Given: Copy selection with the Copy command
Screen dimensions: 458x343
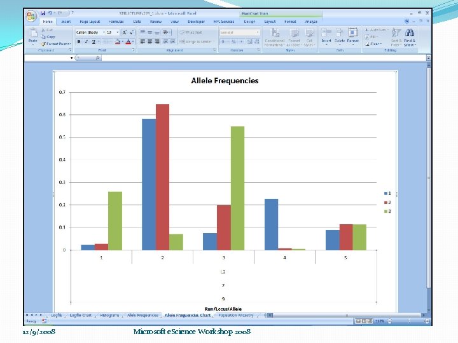Looking at the screenshot, I should [x=48, y=37].
